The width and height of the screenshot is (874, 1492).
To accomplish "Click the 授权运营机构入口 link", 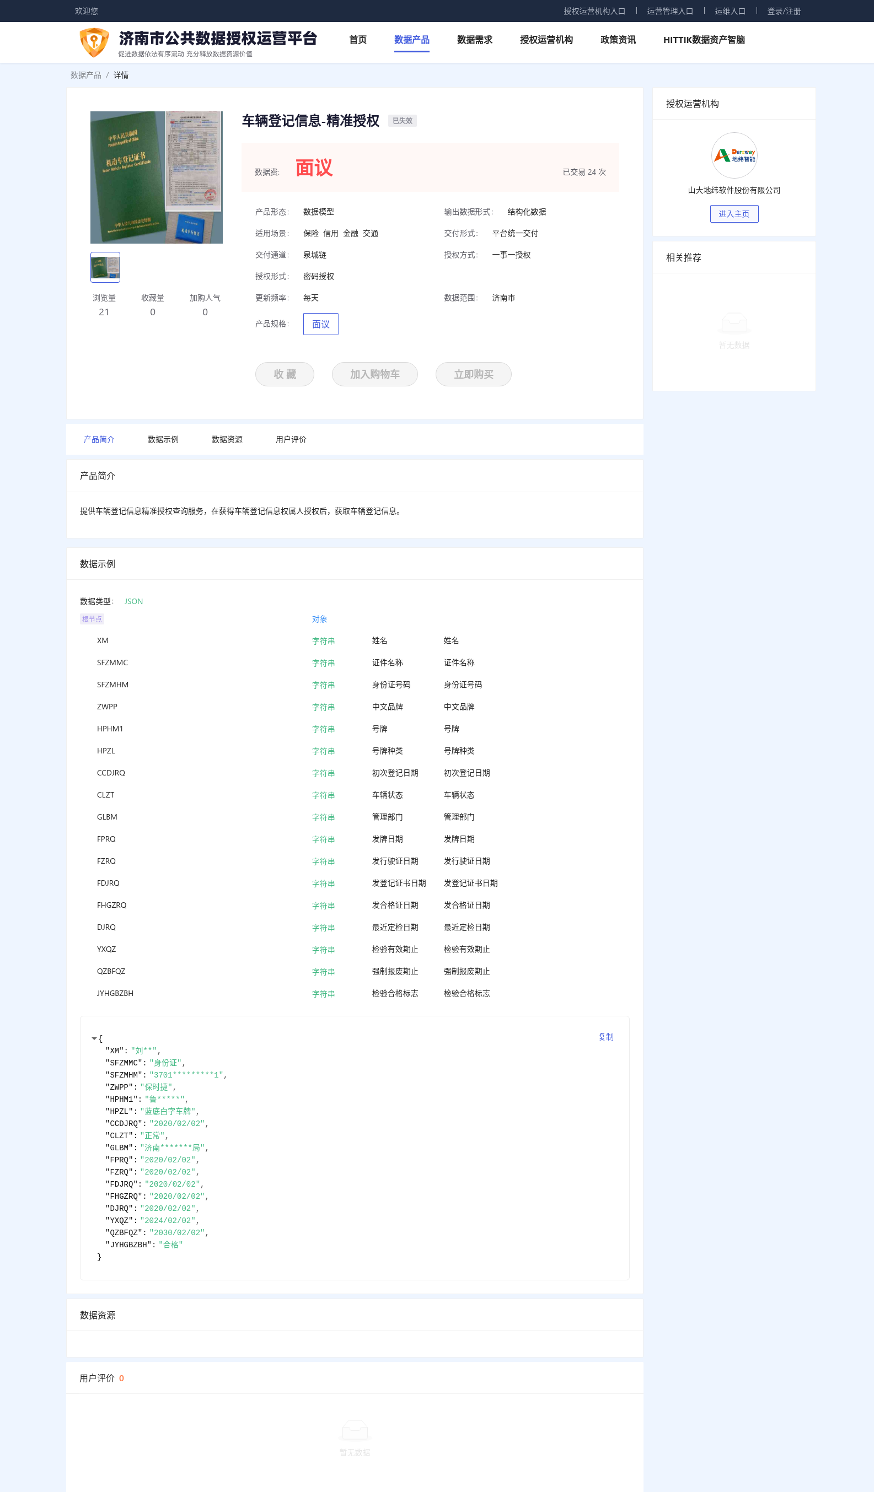I will (x=594, y=11).
